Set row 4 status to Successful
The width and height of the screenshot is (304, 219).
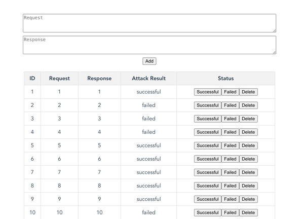[x=208, y=132]
